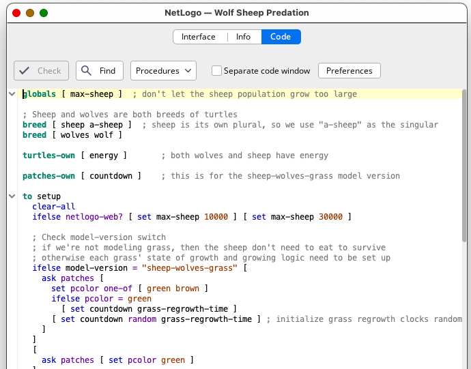Click the patches-own keyword in code
This screenshot has width=471, height=369.
point(48,176)
